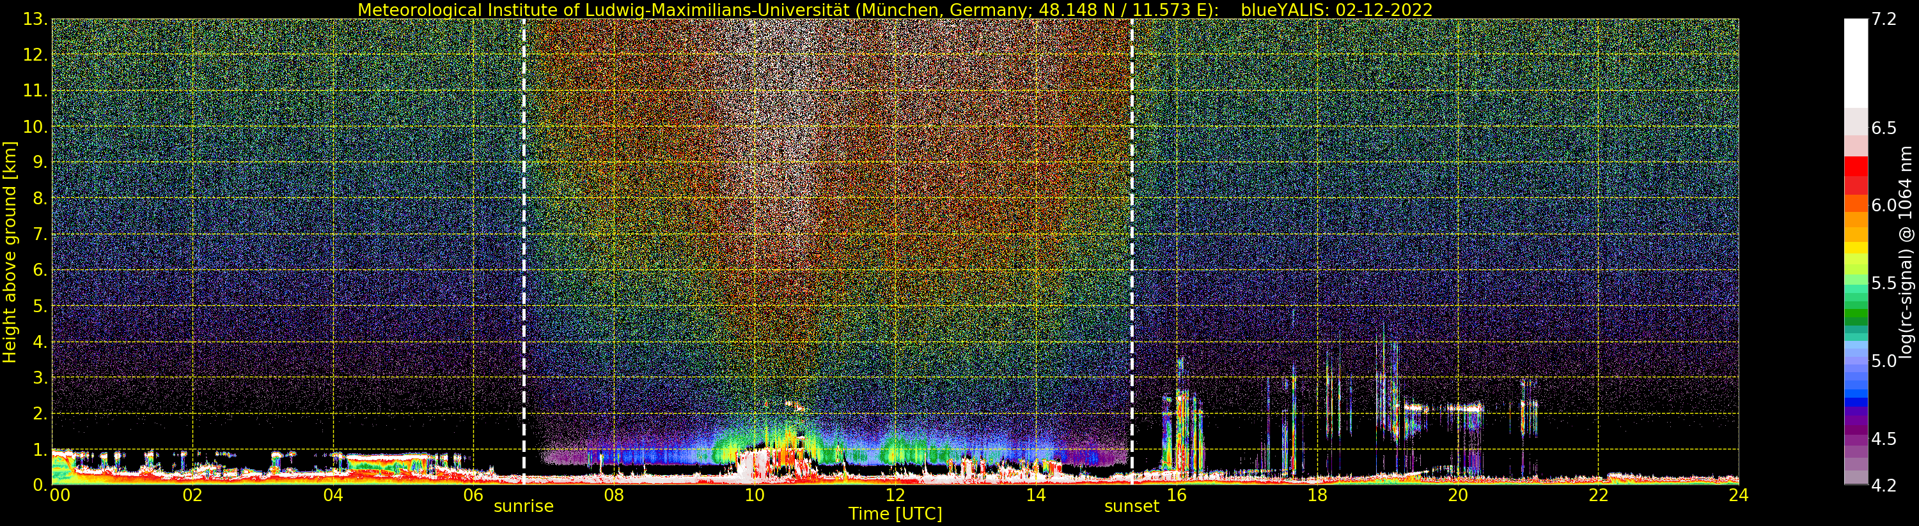Click the '02' time axis tick label
Viewport: 1919px width, 526px height.
tap(192, 495)
